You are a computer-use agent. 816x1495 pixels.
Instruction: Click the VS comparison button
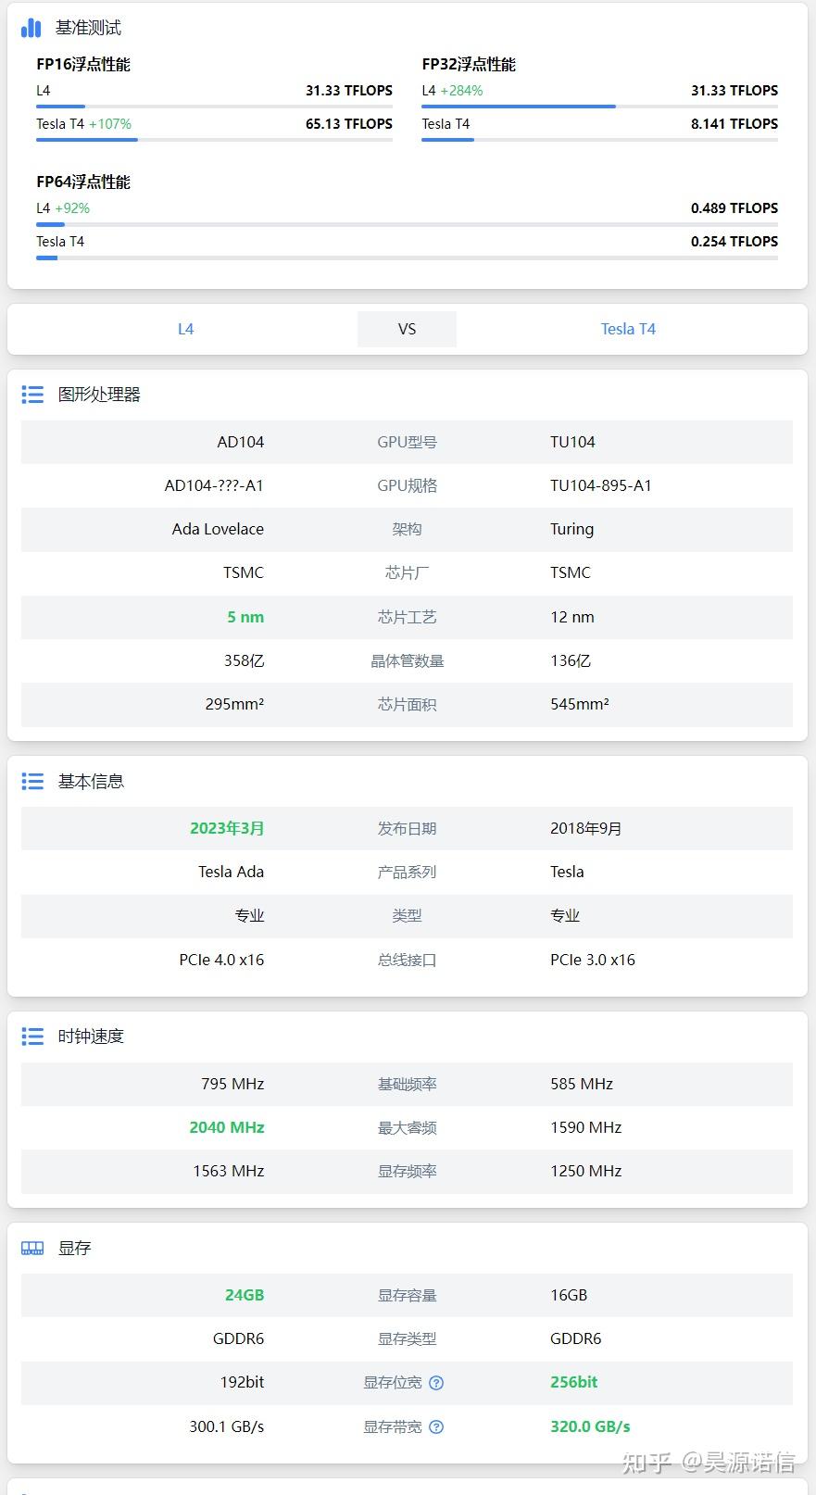click(407, 329)
